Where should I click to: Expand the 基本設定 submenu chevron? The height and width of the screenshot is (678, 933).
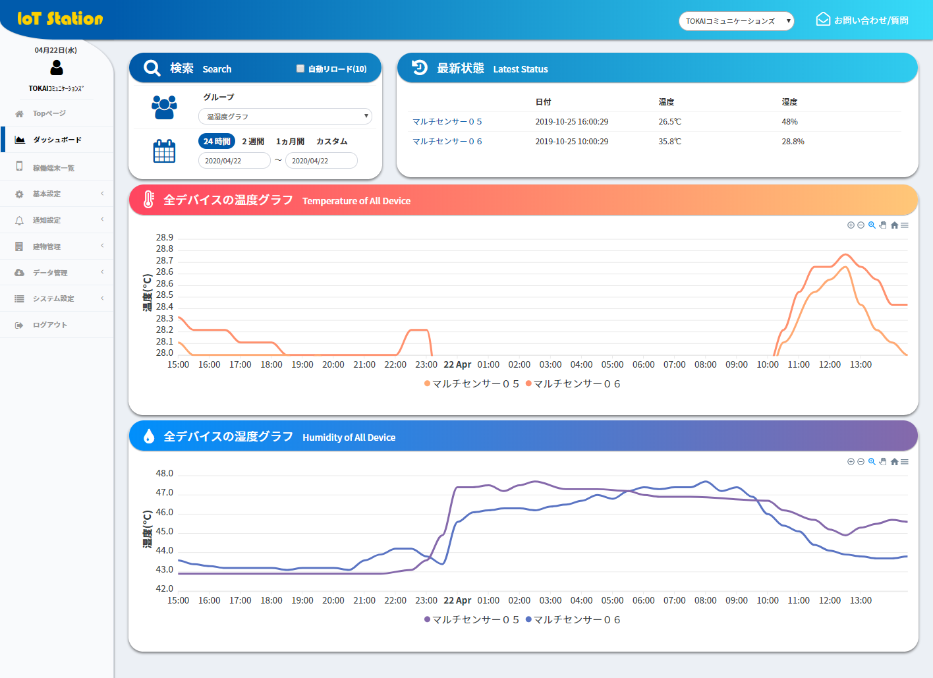click(x=102, y=194)
